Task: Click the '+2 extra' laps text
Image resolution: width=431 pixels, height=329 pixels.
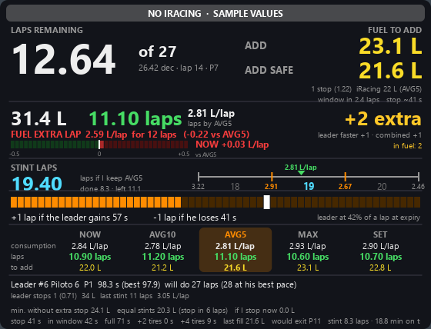Action: click(383, 119)
